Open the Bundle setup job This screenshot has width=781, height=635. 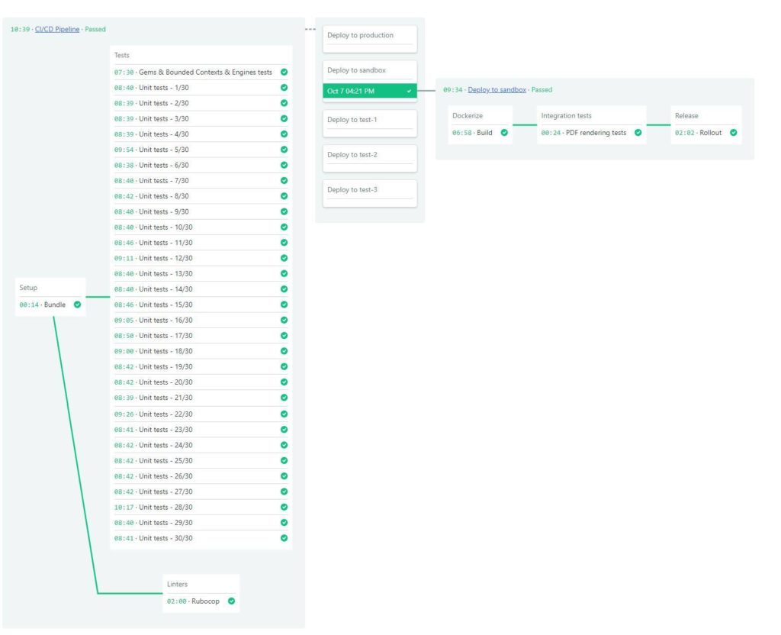click(x=54, y=305)
